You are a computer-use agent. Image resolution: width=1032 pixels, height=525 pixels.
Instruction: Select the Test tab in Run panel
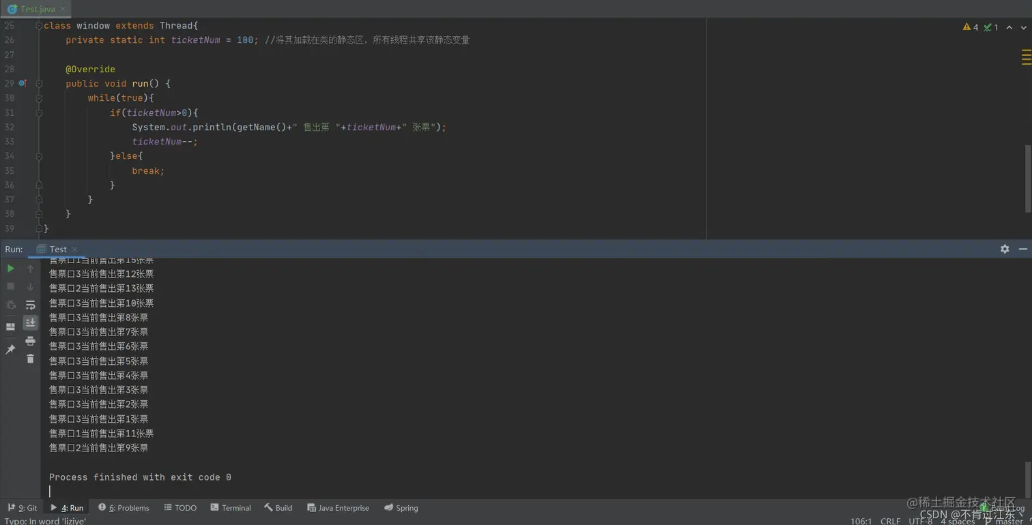click(58, 249)
